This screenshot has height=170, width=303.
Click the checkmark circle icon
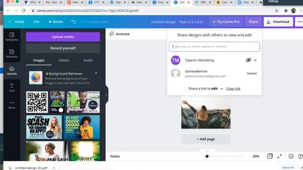coord(291,156)
